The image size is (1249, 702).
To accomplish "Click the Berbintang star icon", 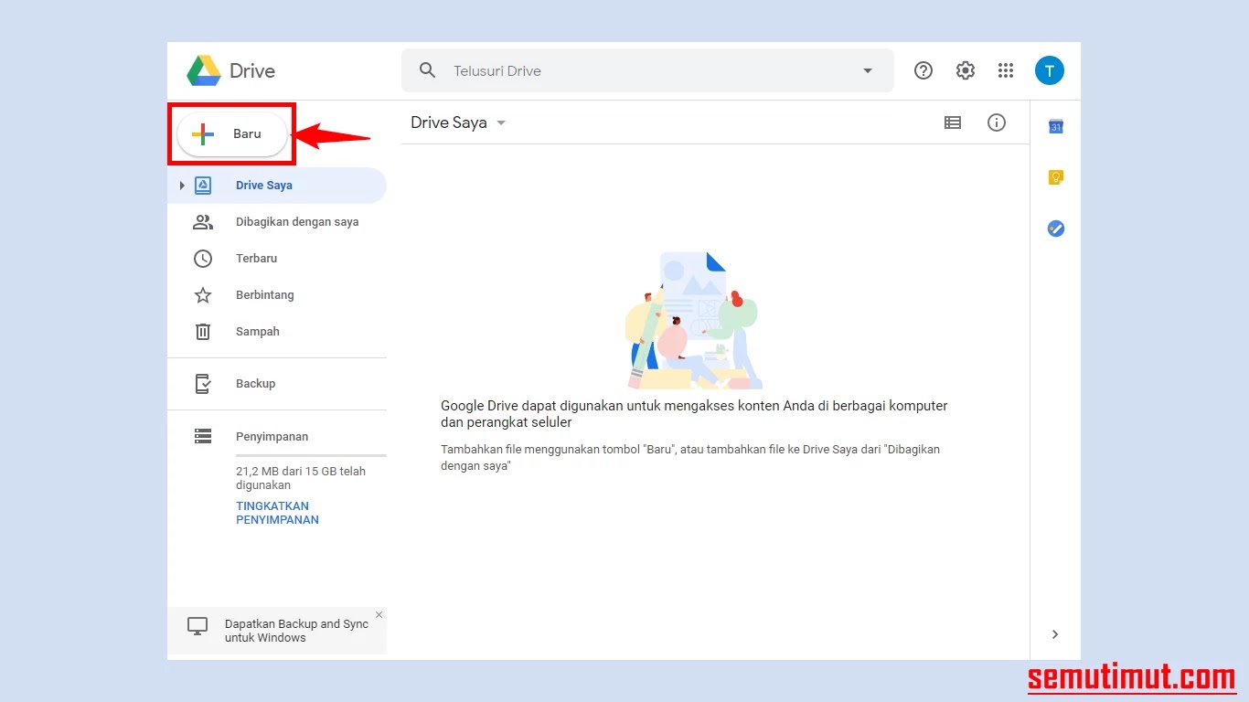I will pyautogui.click(x=203, y=295).
